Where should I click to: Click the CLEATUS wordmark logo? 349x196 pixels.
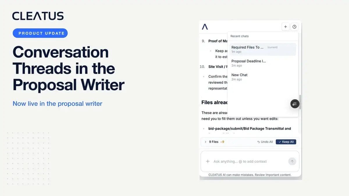coord(38,16)
